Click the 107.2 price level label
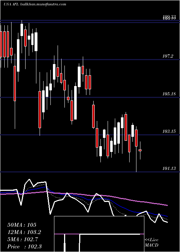Image resolution: width=180 pixels, height=252 pixels. coord(168,56)
